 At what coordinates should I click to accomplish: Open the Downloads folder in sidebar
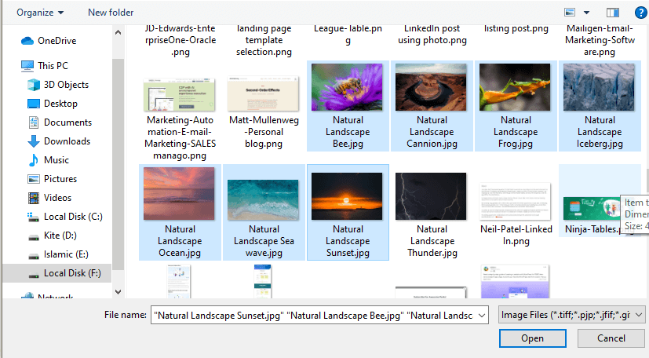pyautogui.click(x=67, y=141)
